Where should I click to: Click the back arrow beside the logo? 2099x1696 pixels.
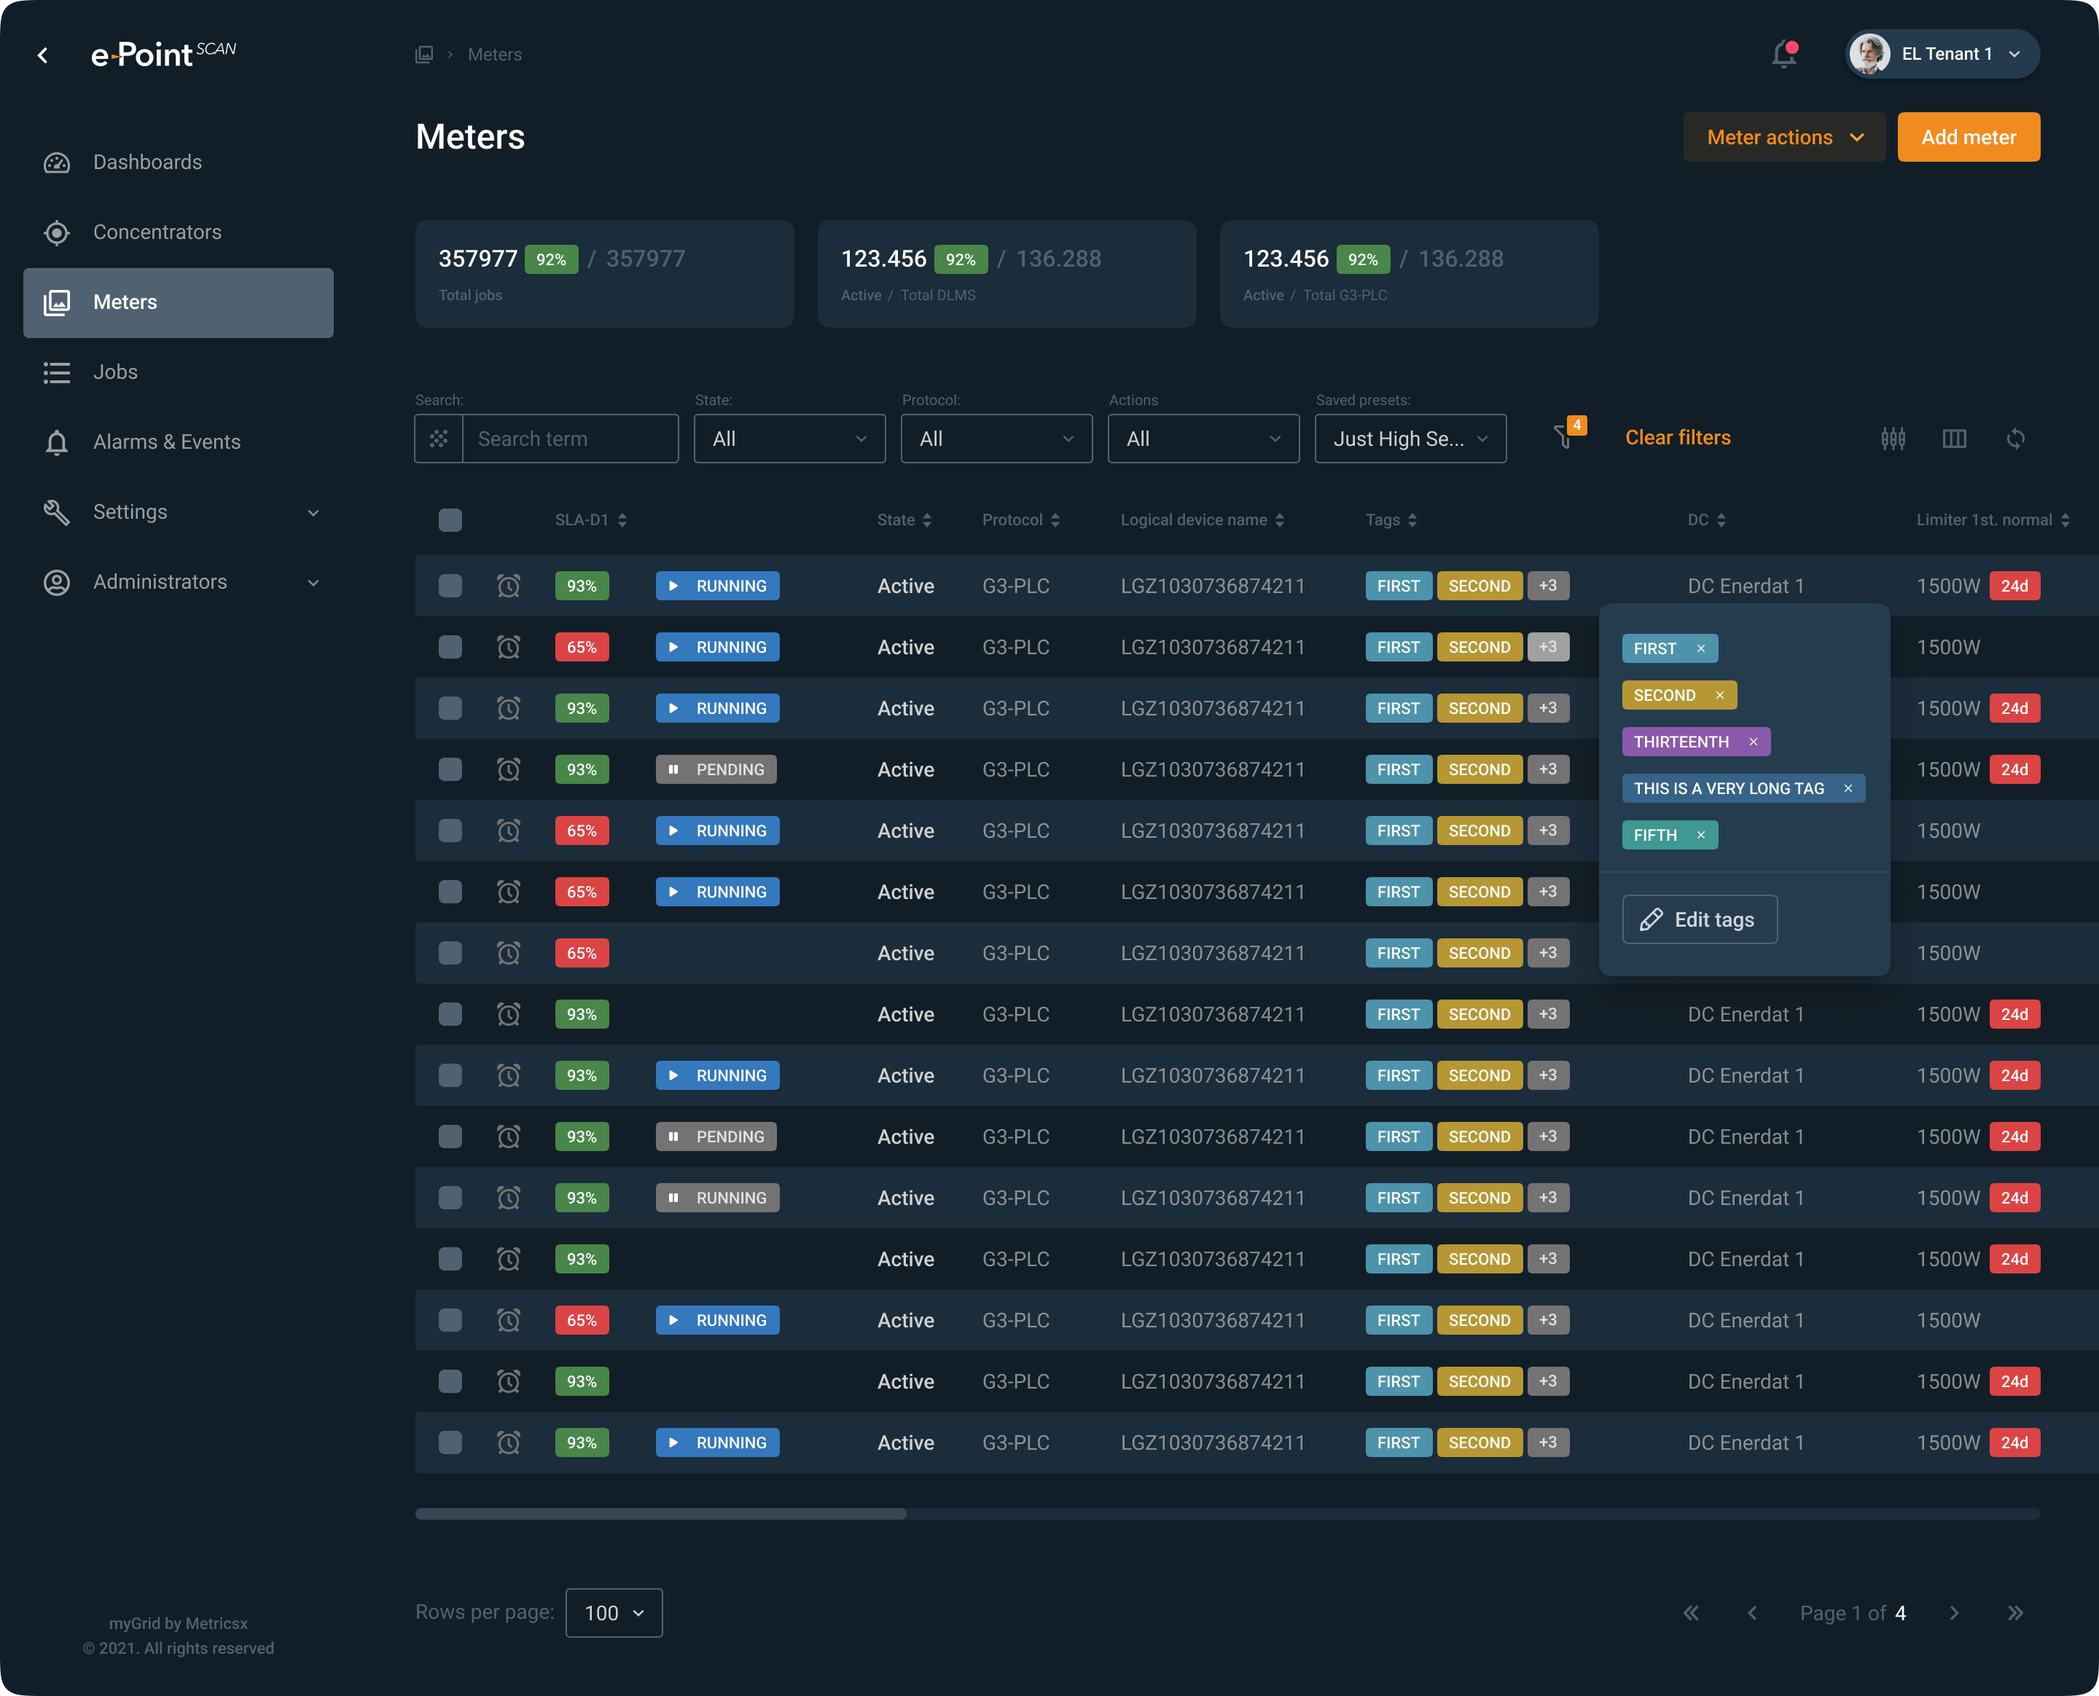(43, 55)
